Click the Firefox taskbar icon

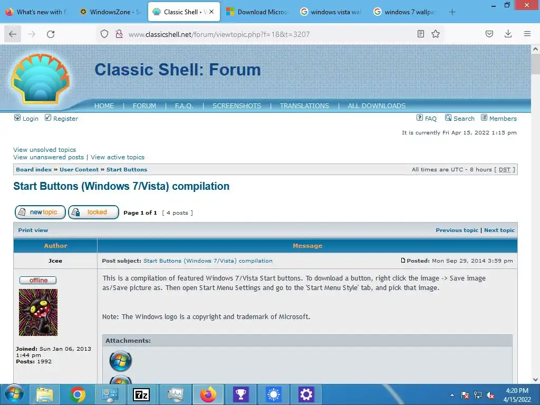(208, 394)
